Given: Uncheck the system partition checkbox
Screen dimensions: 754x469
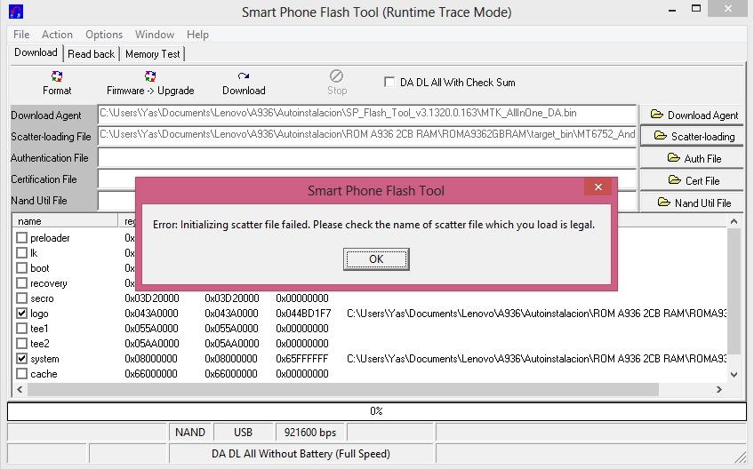Looking at the screenshot, I should pos(21,359).
